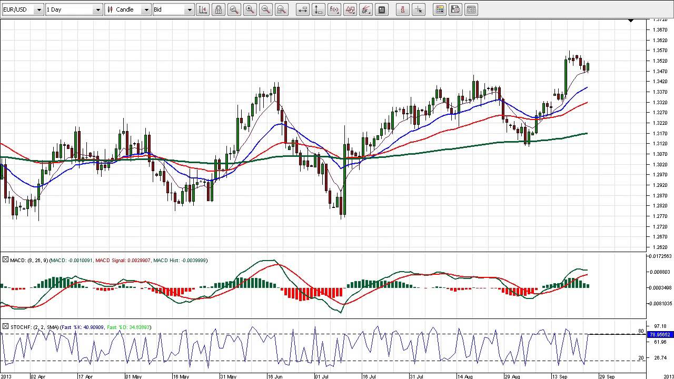Open the chart template layout icon

pos(471,9)
